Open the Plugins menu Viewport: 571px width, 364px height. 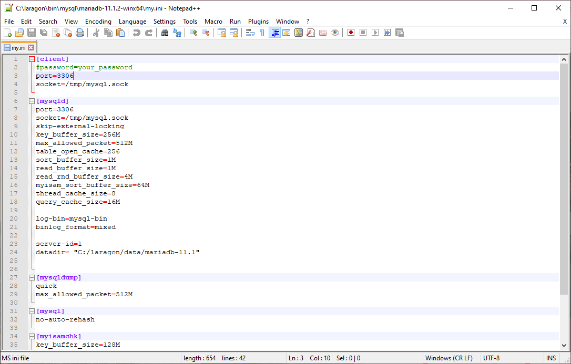coord(258,22)
